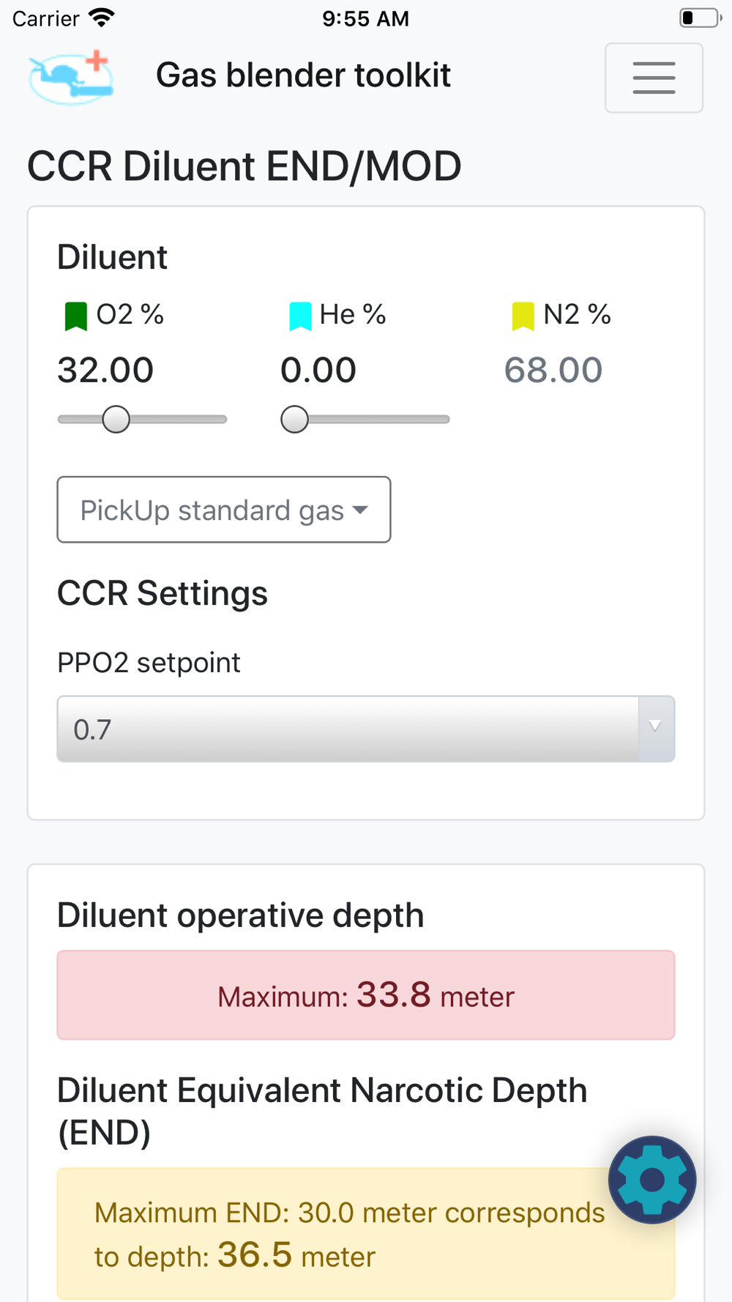Image resolution: width=732 pixels, height=1302 pixels.
Task: Open the hamburger navigation menu
Action: (654, 78)
